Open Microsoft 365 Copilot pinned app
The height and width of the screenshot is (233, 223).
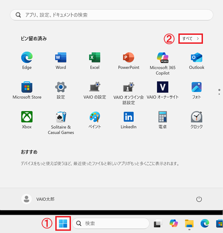pos(162,63)
